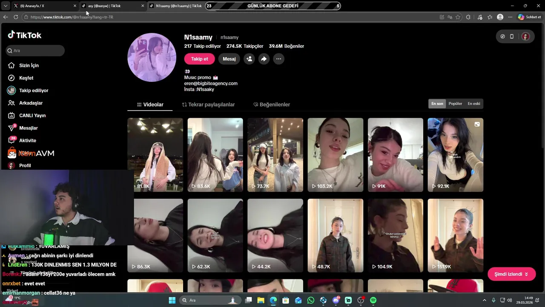Open Discord from the taskbar
Screen dimensions: 545x307
pyautogui.click(x=336, y=300)
